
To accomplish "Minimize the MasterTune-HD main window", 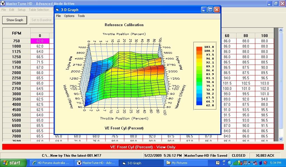I will pos(270,3).
